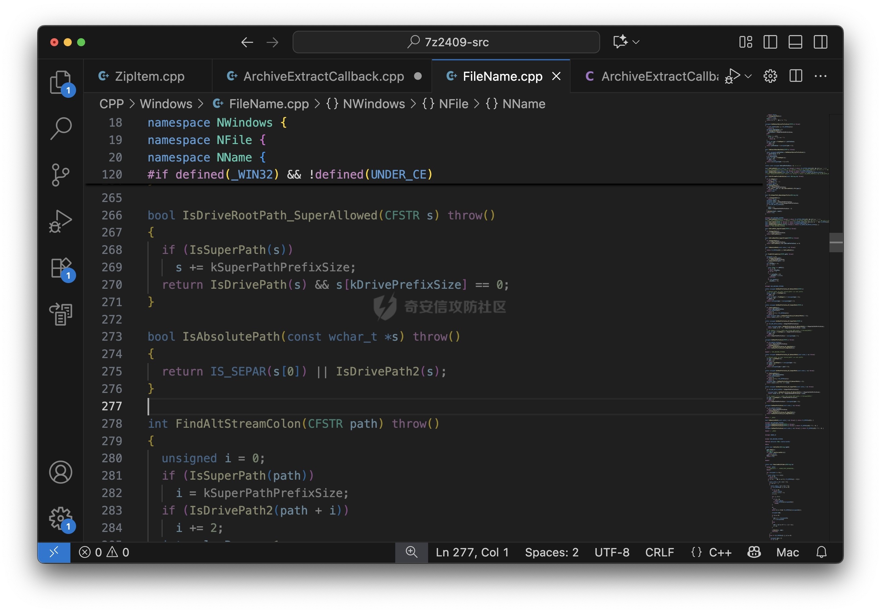Click the minimap scrollbar slider
The width and height of the screenshot is (881, 613).
click(836, 242)
